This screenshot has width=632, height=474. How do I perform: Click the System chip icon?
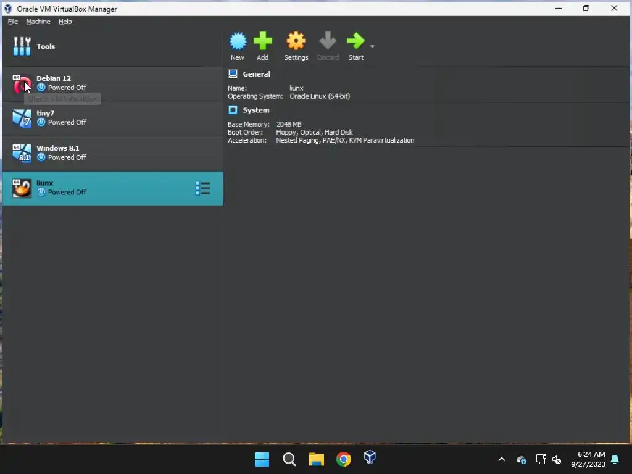tap(233, 110)
